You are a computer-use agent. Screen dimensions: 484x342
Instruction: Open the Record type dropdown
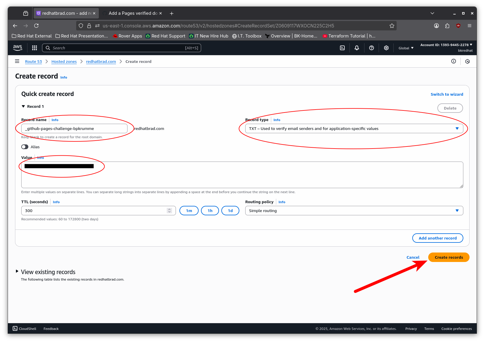(354, 128)
